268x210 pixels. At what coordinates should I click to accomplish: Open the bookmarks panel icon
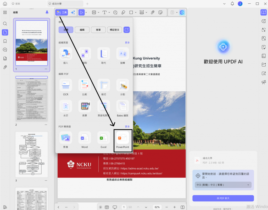click(x=5, y=41)
